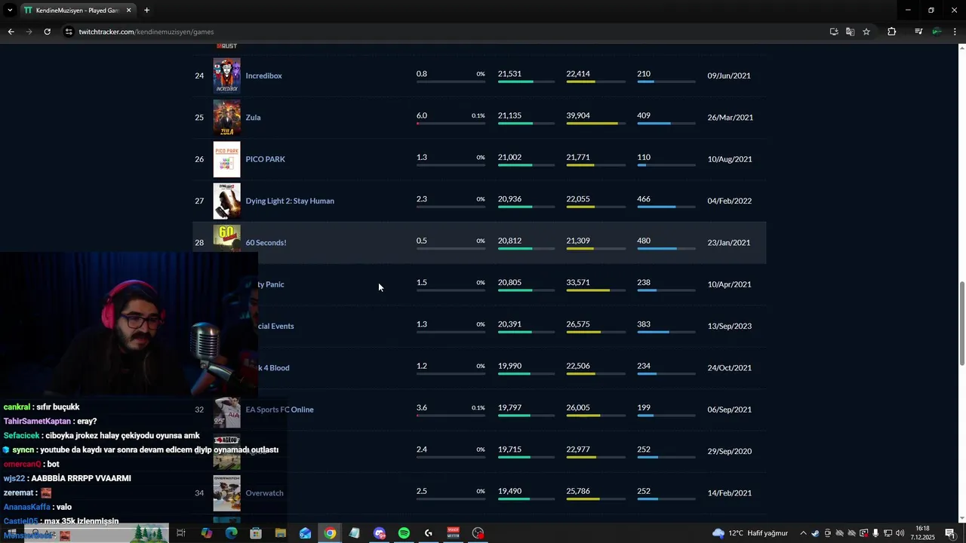Click last seen date 10/Aug/2021
The width and height of the screenshot is (966, 543).
click(730, 159)
